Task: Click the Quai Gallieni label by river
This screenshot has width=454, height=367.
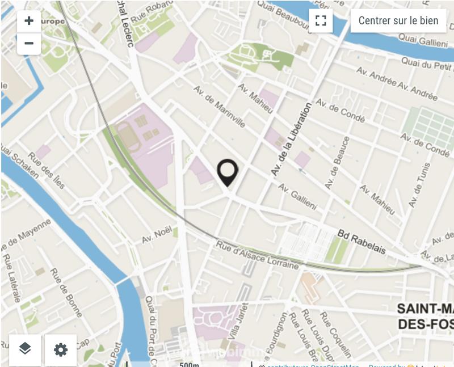Action: click(x=423, y=40)
